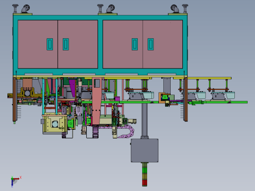The width and height of the screenshot is (255, 191).
Task: Select the brown right support leg
Action: pyautogui.click(x=186, y=99)
